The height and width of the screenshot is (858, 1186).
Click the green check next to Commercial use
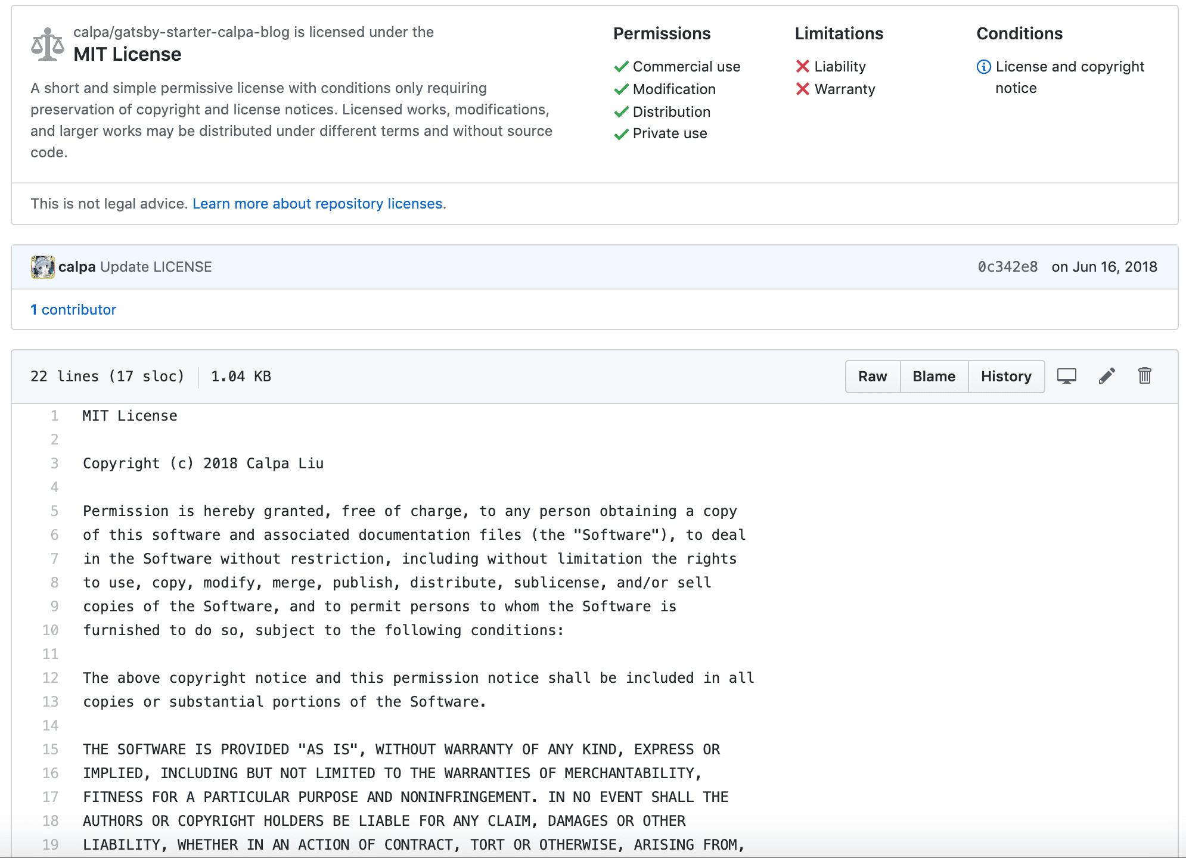621,66
